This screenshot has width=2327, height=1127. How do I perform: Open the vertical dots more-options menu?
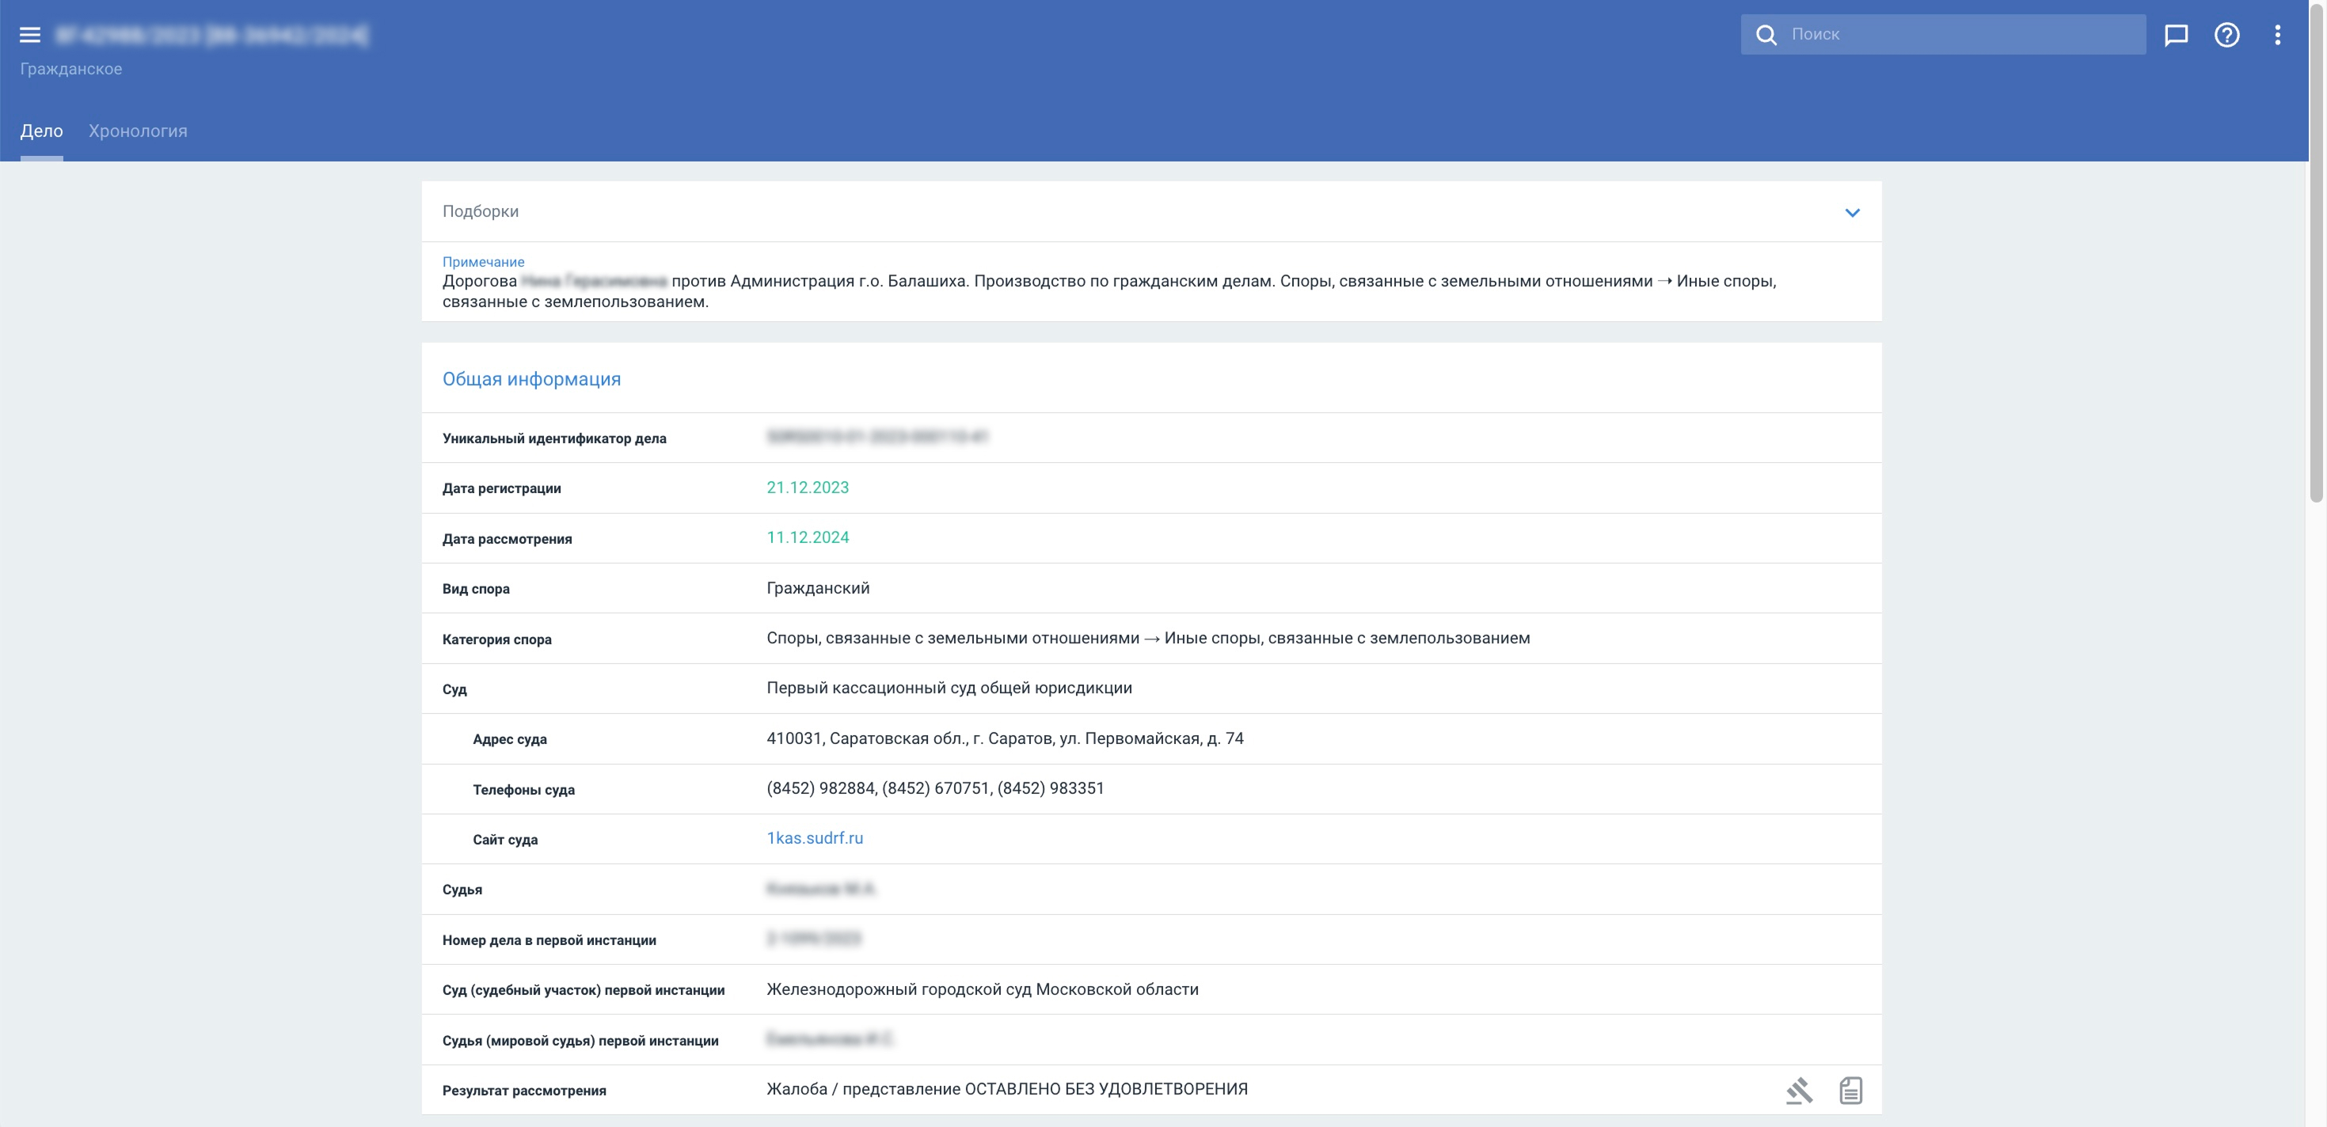(x=2277, y=34)
